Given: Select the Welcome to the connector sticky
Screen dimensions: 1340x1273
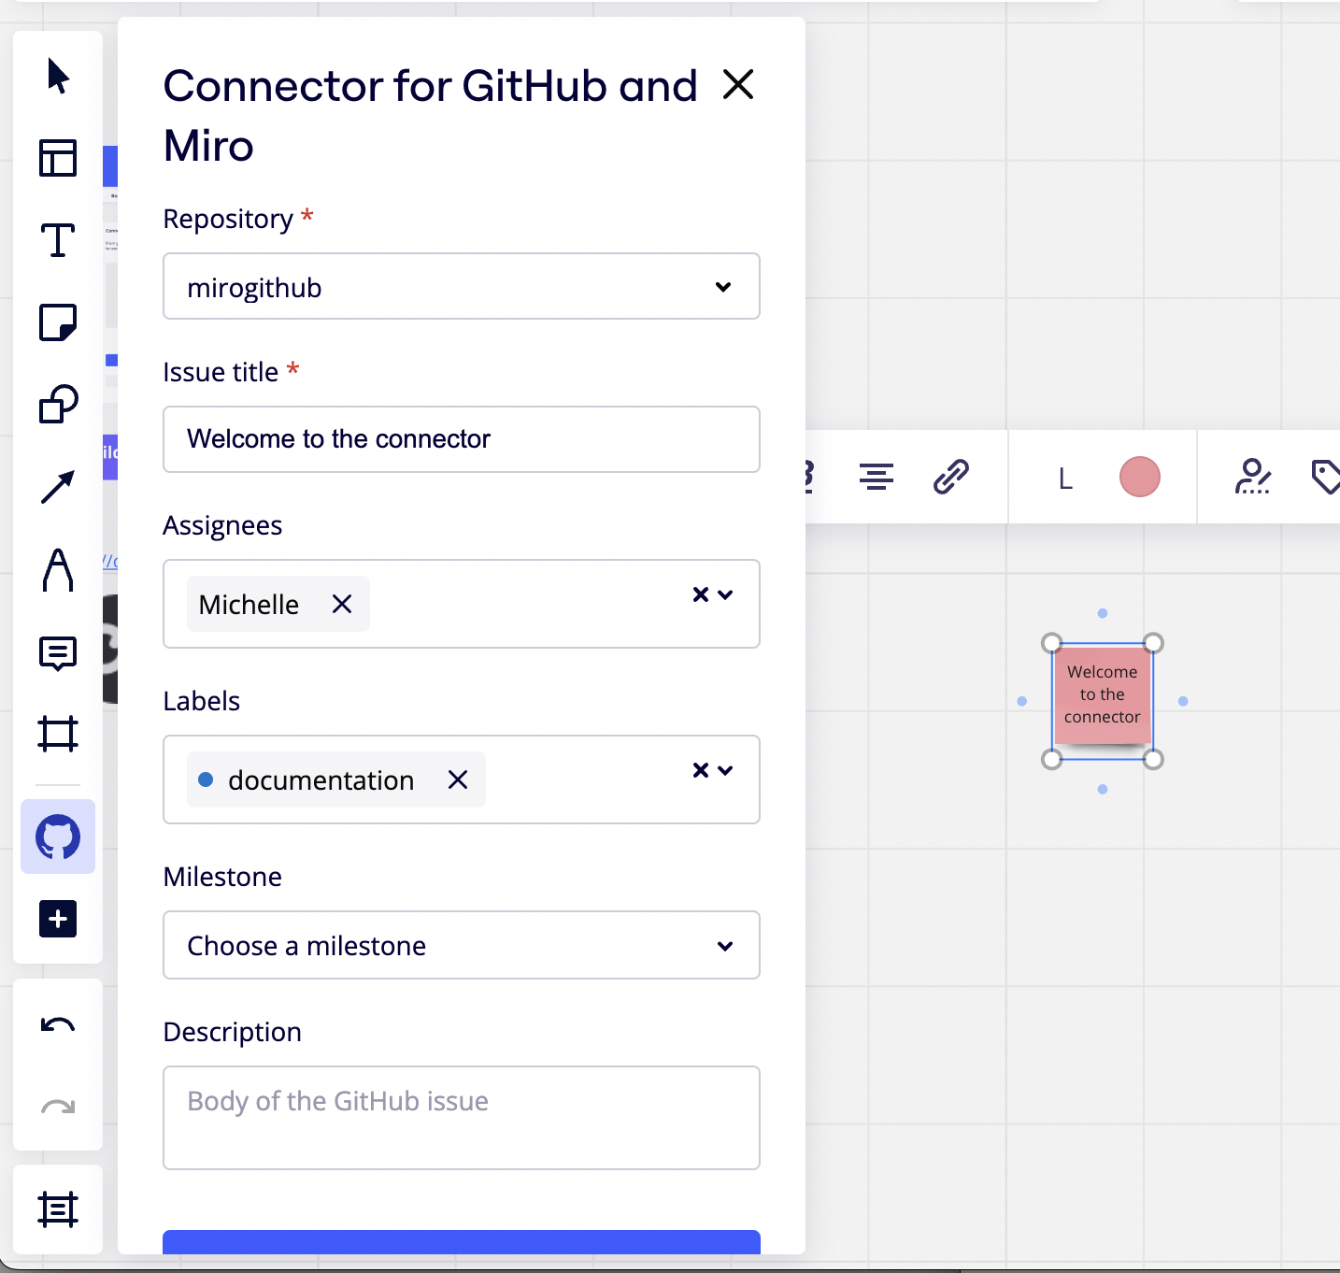Looking at the screenshot, I should pos(1103,695).
